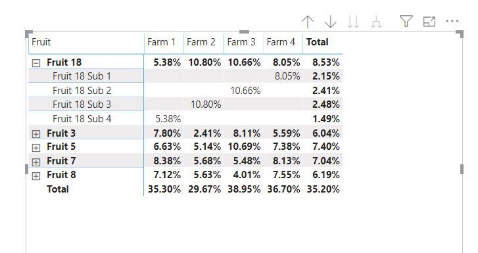This screenshot has height=253, width=478.
Task: Click the Drill up arrow icon
Action: [x=308, y=22]
